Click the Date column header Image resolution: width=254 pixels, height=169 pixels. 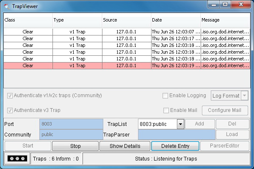(x=176, y=20)
